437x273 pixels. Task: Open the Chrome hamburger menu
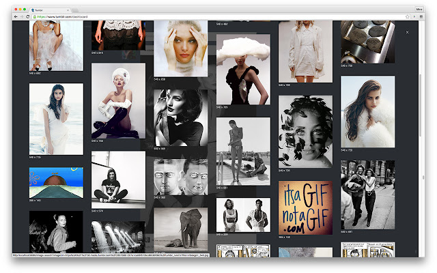point(421,16)
